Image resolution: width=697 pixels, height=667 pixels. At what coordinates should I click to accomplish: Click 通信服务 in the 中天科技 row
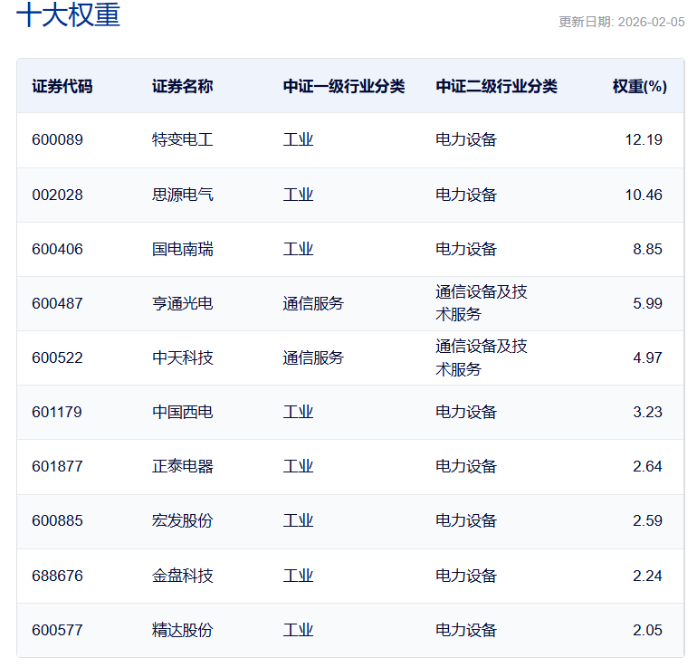click(x=313, y=357)
